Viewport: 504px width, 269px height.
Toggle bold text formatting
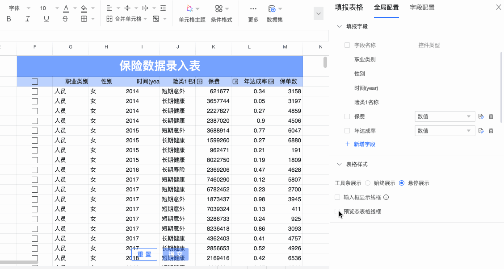[x=8, y=19]
